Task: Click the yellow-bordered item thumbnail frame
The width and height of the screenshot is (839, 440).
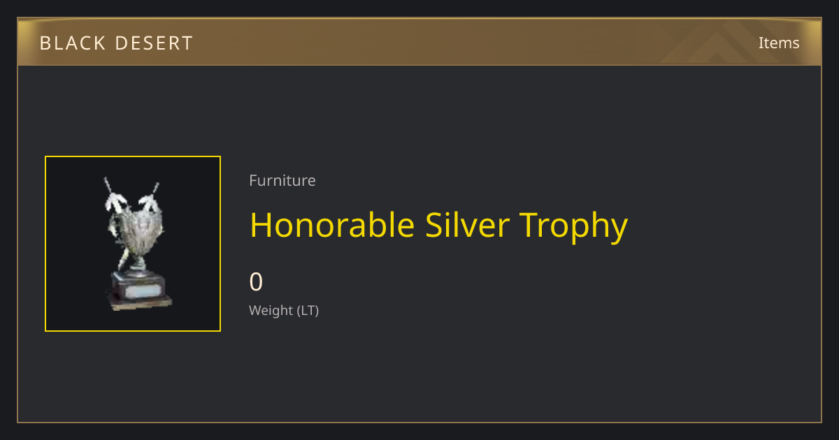Action: [x=133, y=244]
